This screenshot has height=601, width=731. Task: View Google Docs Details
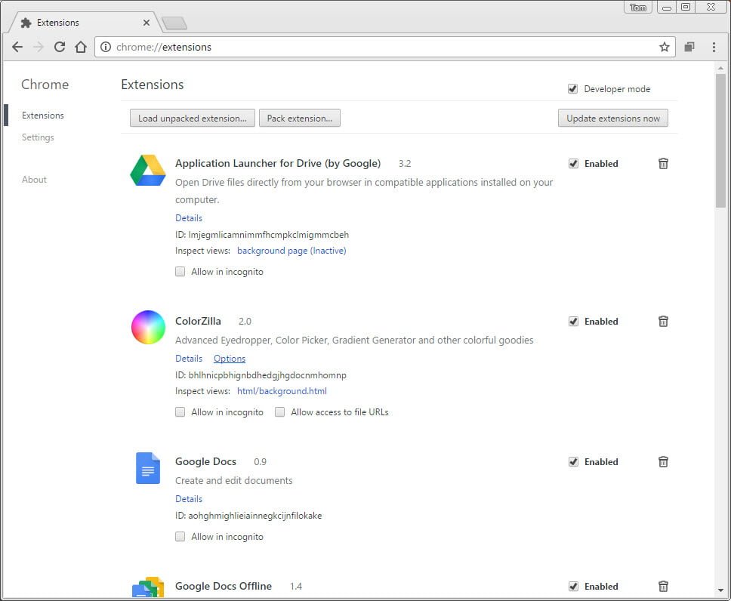189,498
